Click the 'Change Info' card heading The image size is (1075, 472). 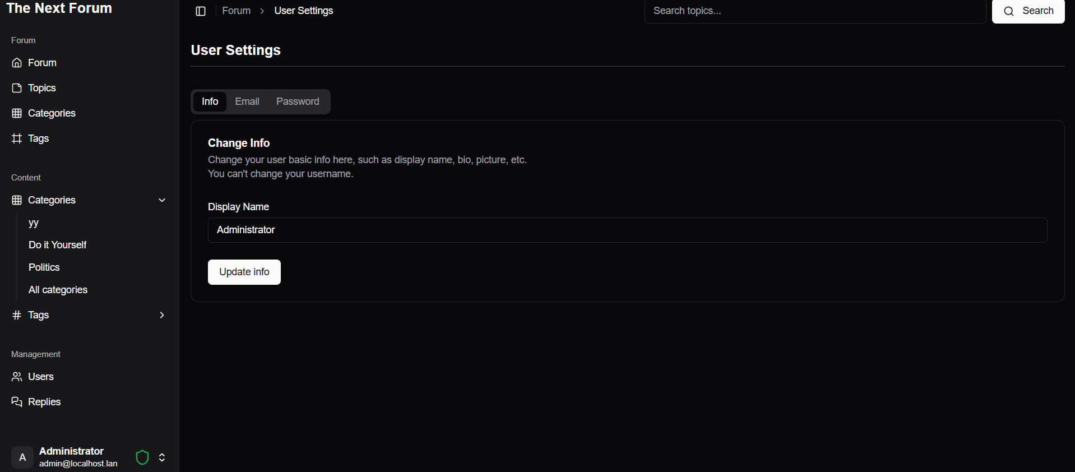point(239,143)
